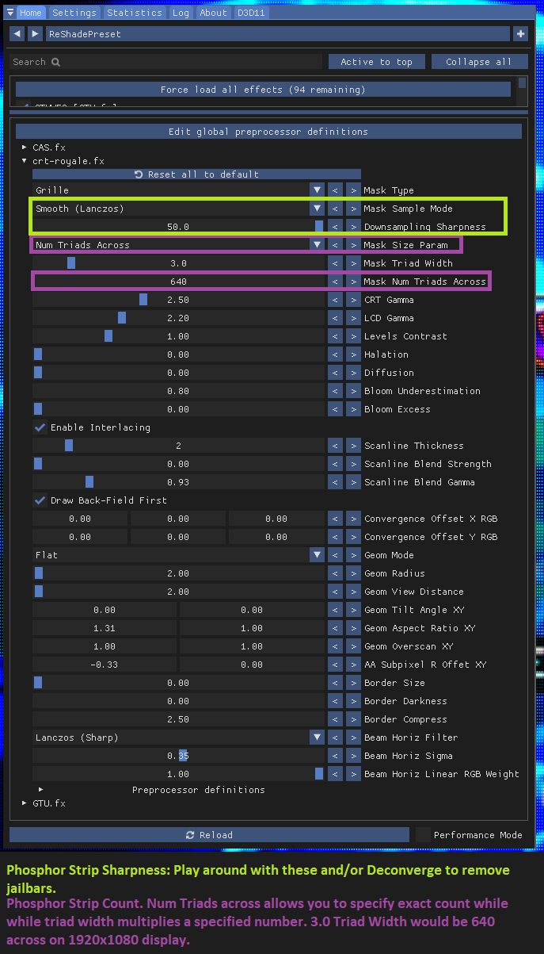Viewport: 544px width, 954px height.
Task: Increase Mask Num Triads Across with right arrow
Action: (353, 282)
